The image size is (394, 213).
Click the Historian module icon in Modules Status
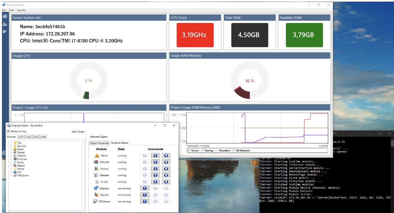tap(96, 162)
